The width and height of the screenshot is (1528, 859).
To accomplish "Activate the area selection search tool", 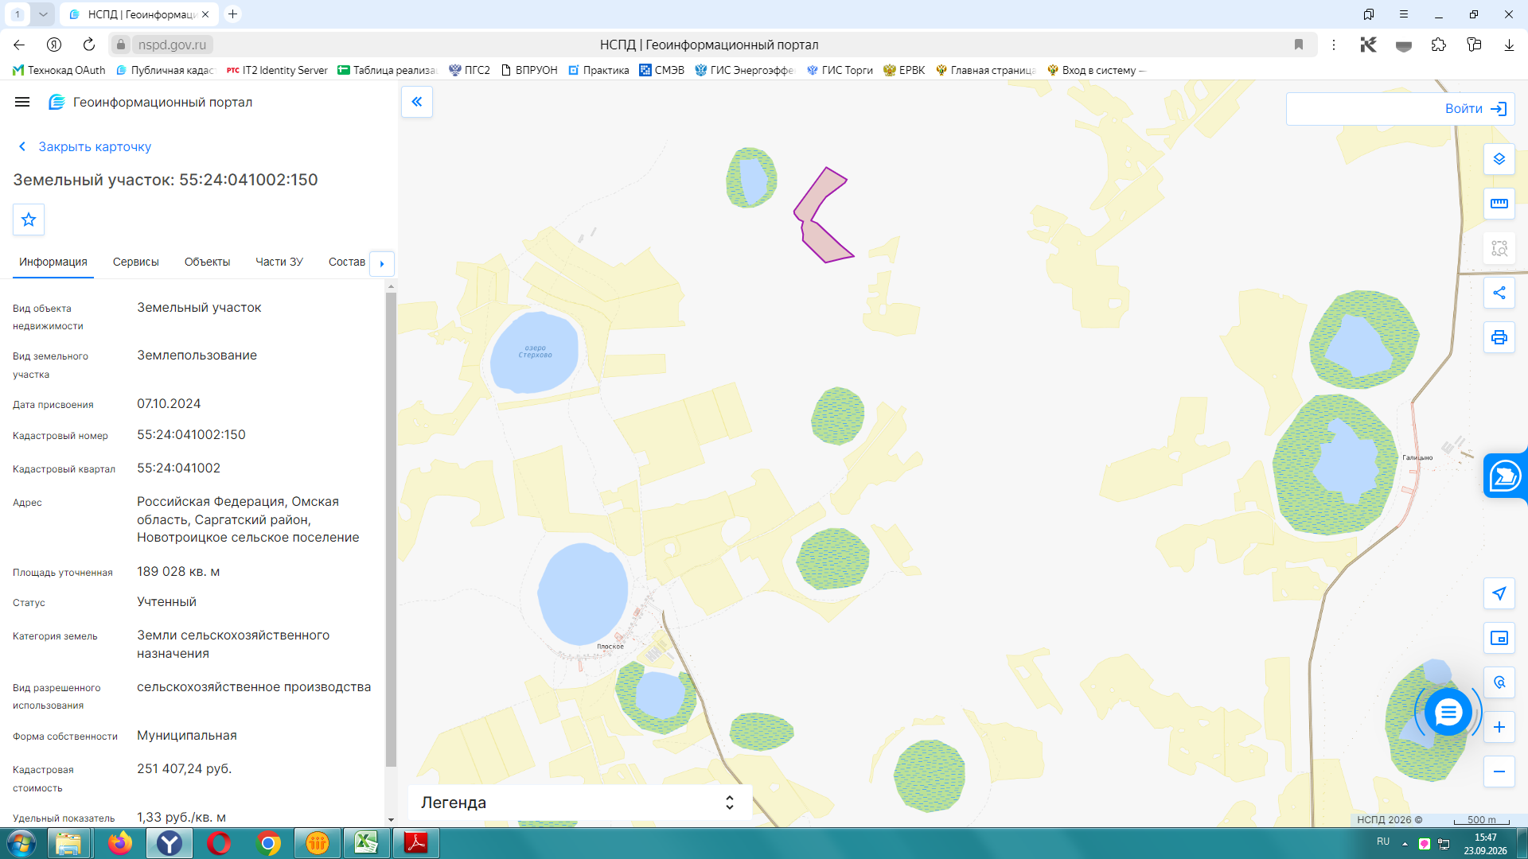I will point(1499,248).
